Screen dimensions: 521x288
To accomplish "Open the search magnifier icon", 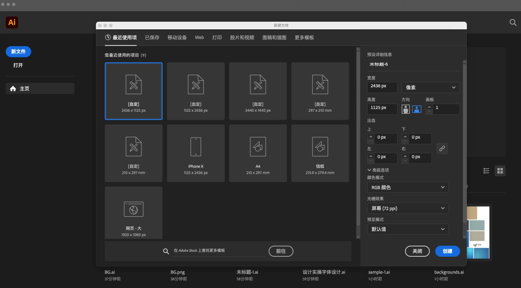I will pyautogui.click(x=513, y=22).
